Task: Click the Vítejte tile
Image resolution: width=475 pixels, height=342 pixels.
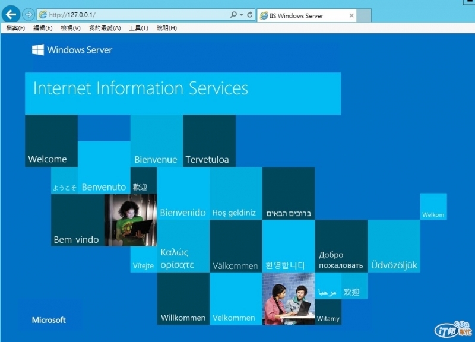Action: click(144, 259)
